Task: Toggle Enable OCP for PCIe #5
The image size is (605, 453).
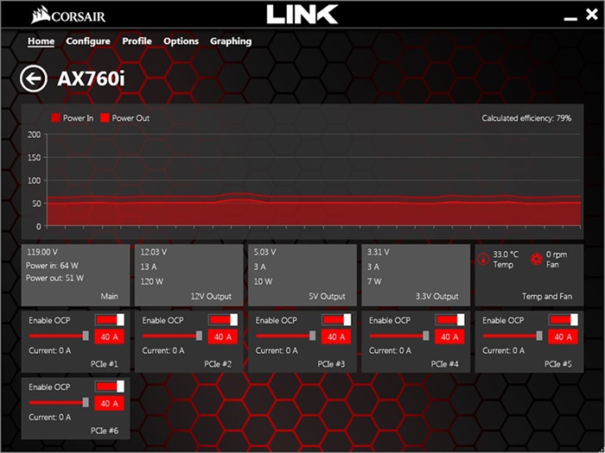Action: [x=564, y=320]
